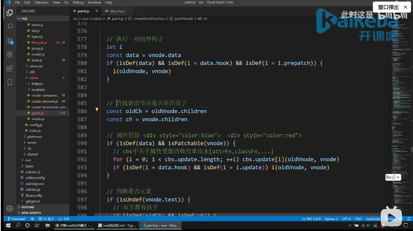Open the Source Control view icon

click(10, 41)
